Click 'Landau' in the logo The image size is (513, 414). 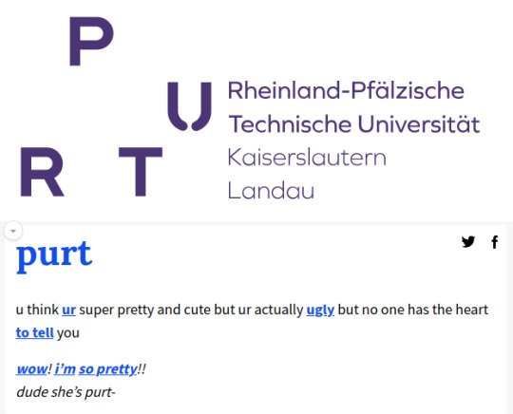[271, 190]
